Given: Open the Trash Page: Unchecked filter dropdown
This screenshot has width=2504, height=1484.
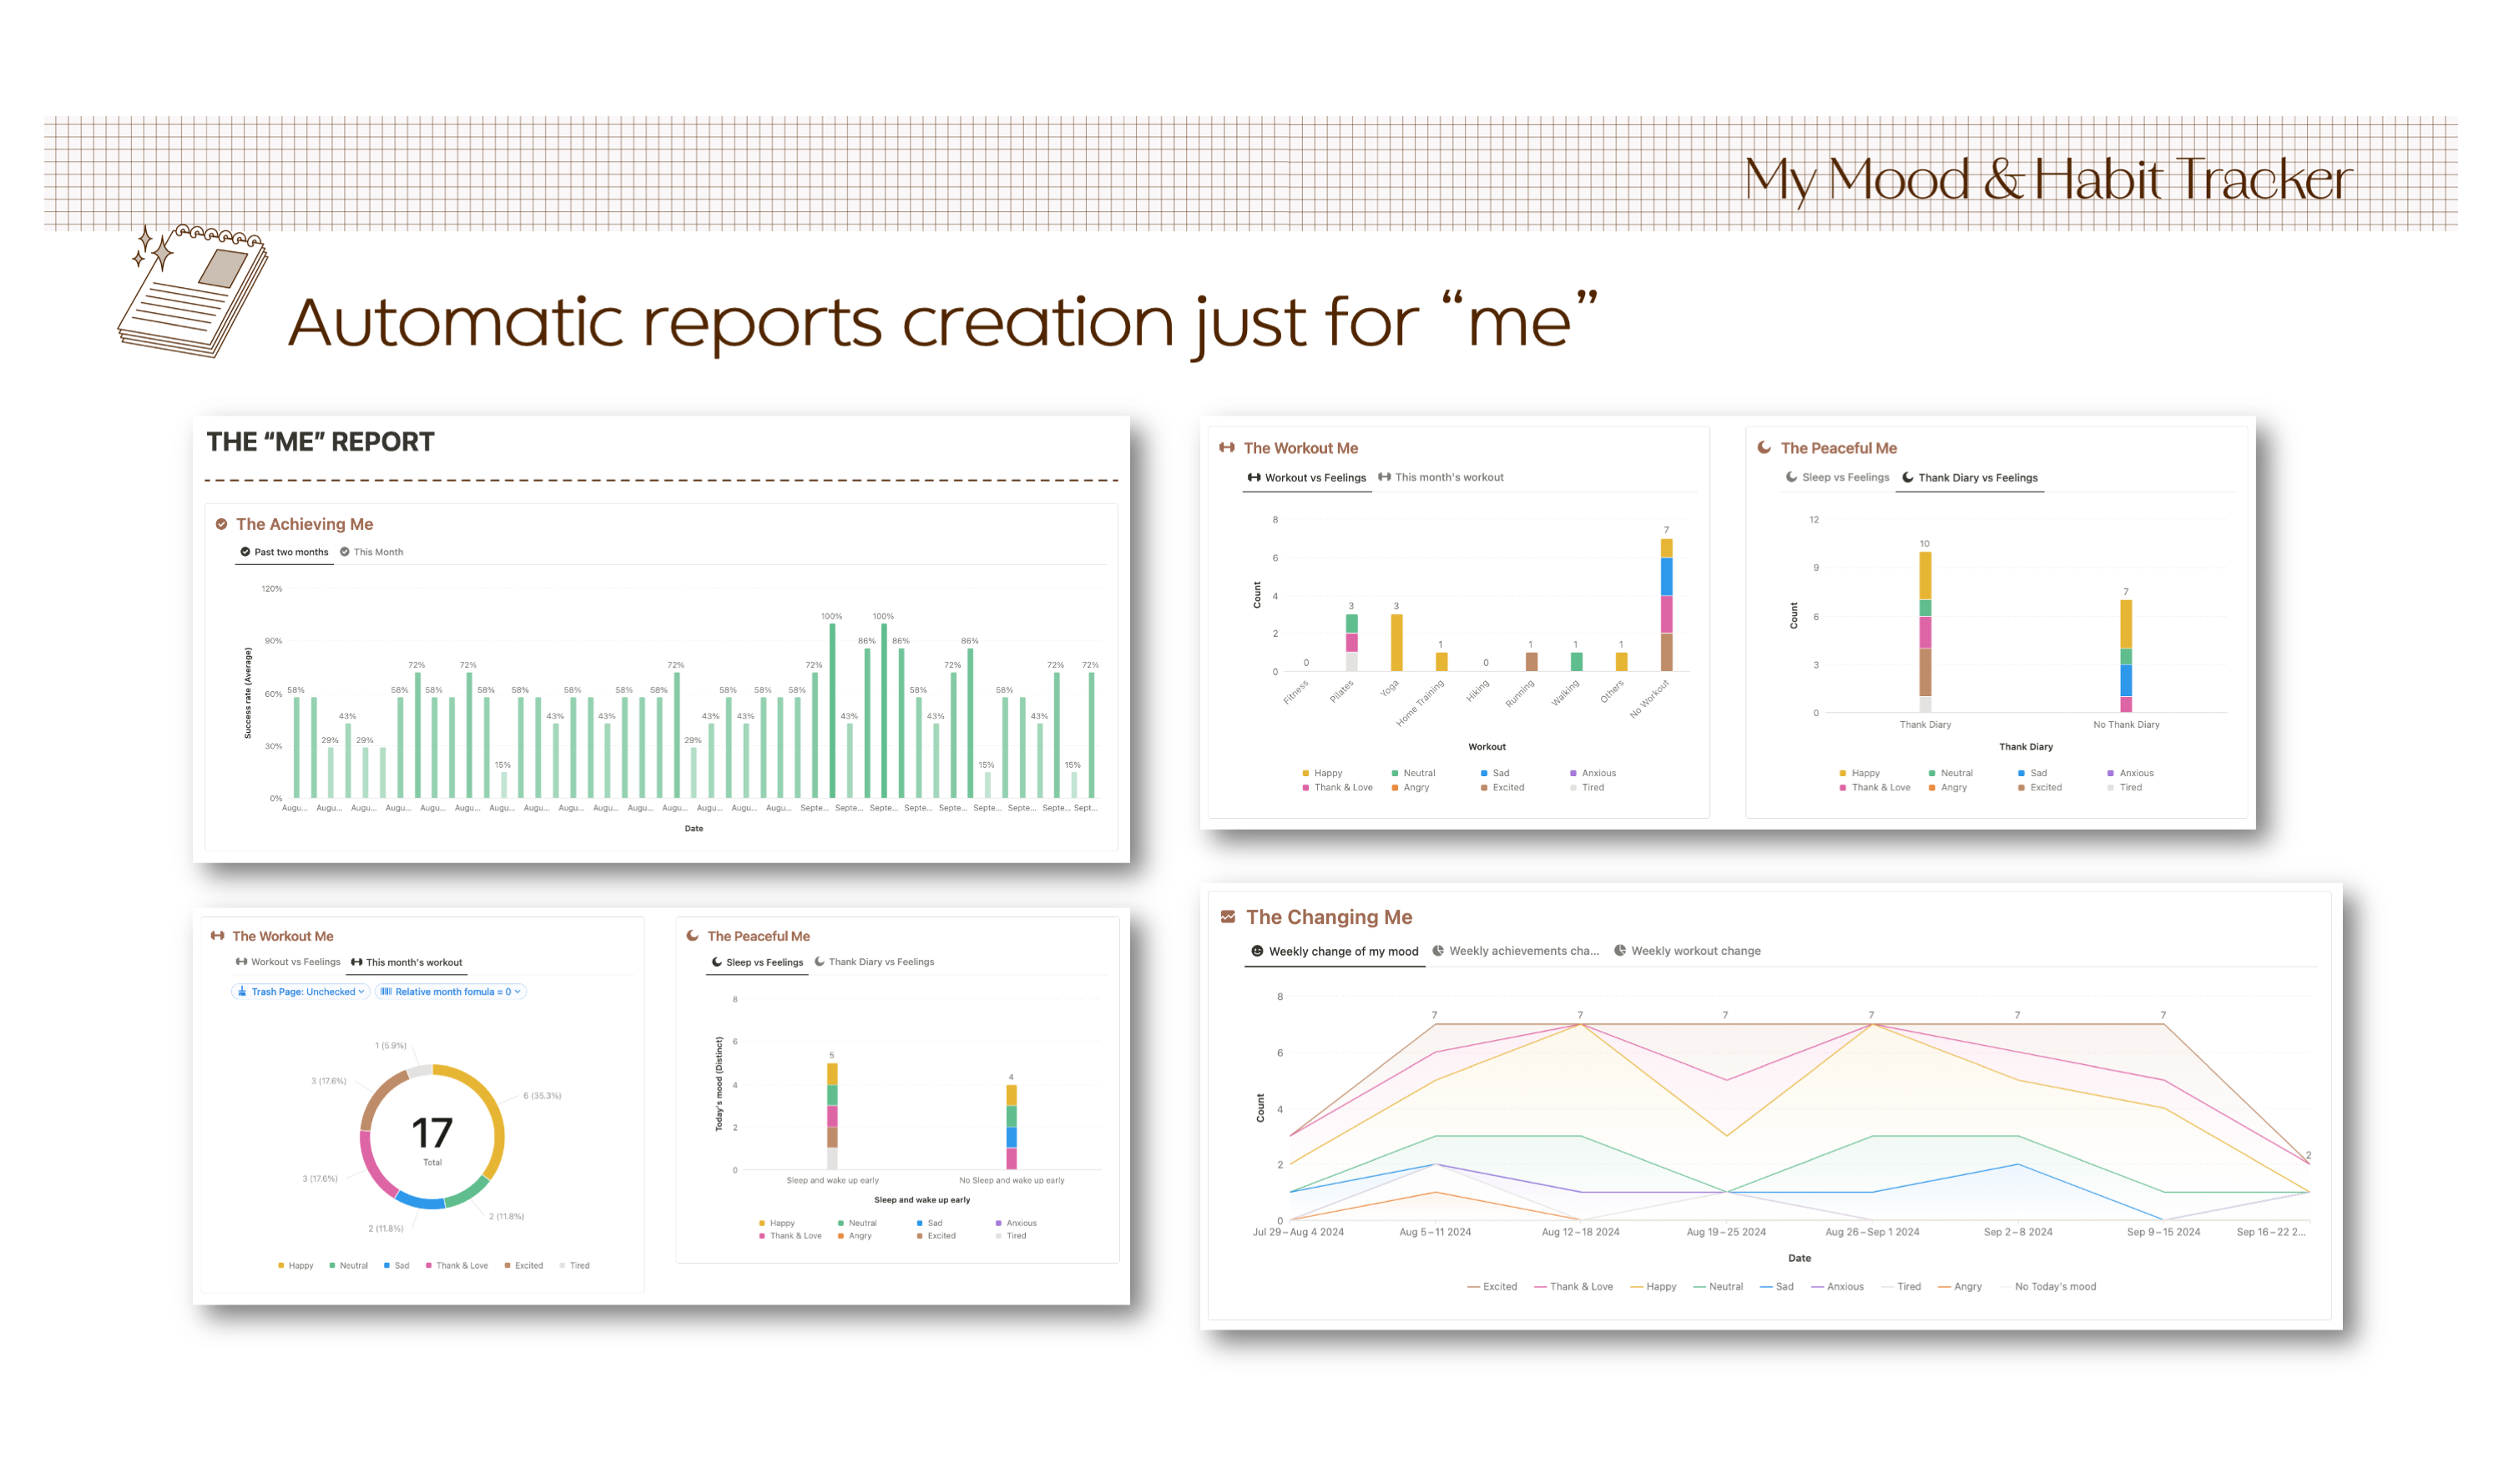Looking at the screenshot, I should (301, 992).
